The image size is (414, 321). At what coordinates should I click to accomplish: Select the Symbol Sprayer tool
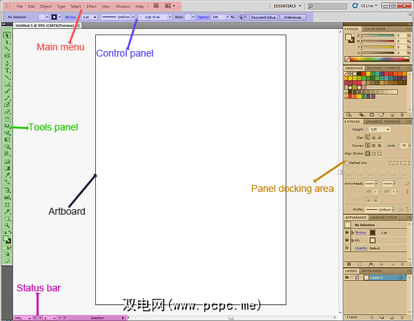(7, 190)
